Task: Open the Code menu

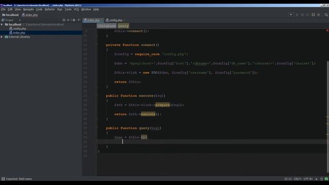Action: tap(39, 9)
